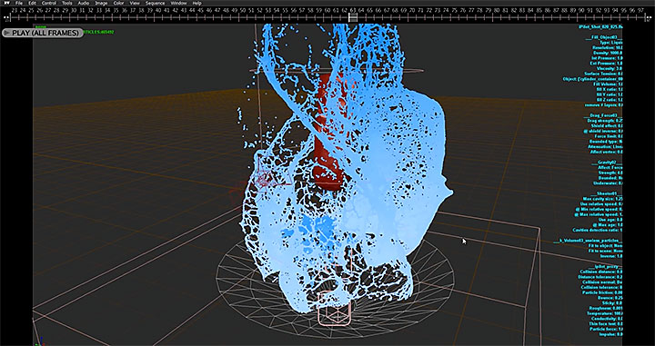Open the Image menu

click(101, 3)
